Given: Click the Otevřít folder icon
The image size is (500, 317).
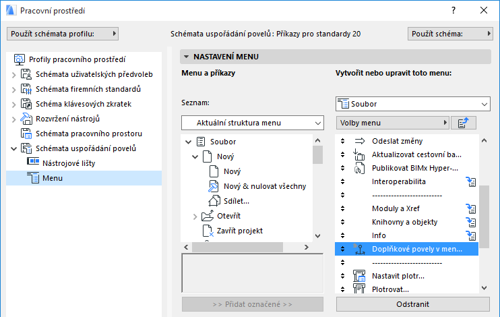Looking at the screenshot, I should pyautogui.click(x=207, y=216).
